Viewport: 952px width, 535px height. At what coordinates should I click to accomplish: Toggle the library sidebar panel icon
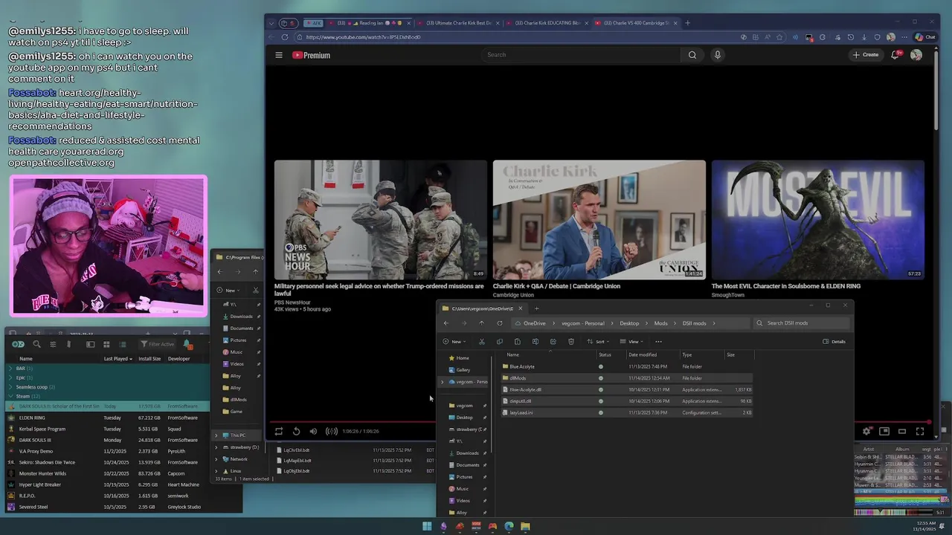click(x=90, y=344)
